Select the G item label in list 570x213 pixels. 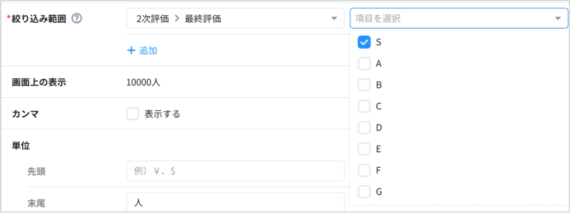pyautogui.click(x=379, y=192)
